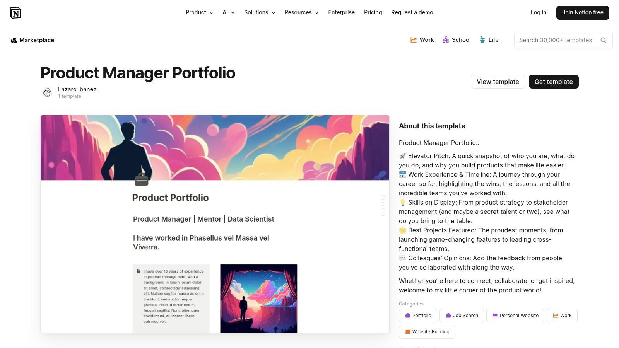Select the Job Search category tag
619x348 pixels.
pyautogui.click(x=462, y=315)
